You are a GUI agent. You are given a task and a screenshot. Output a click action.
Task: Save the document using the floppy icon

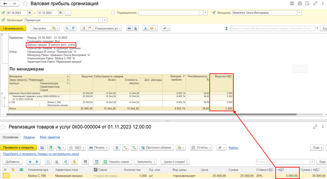pos(42,148)
